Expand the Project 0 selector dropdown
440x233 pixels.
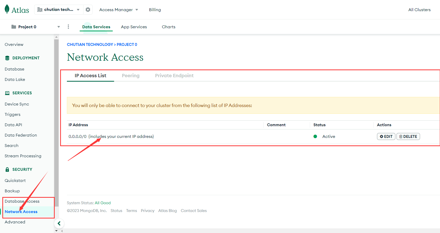(59, 27)
